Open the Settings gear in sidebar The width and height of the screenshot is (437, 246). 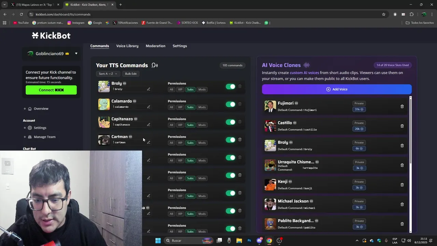(30, 128)
